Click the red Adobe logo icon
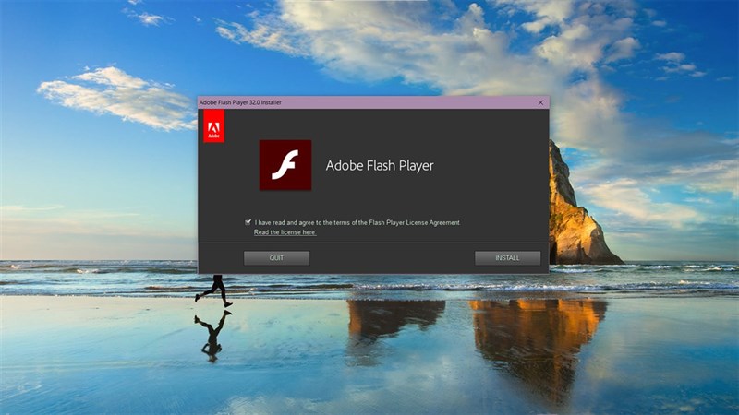 (214, 126)
